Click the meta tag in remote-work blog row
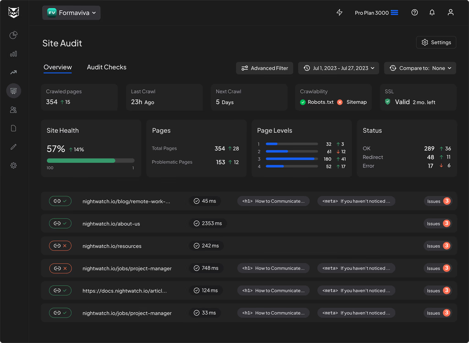Screen dimensions: 469x343 point(356,201)
